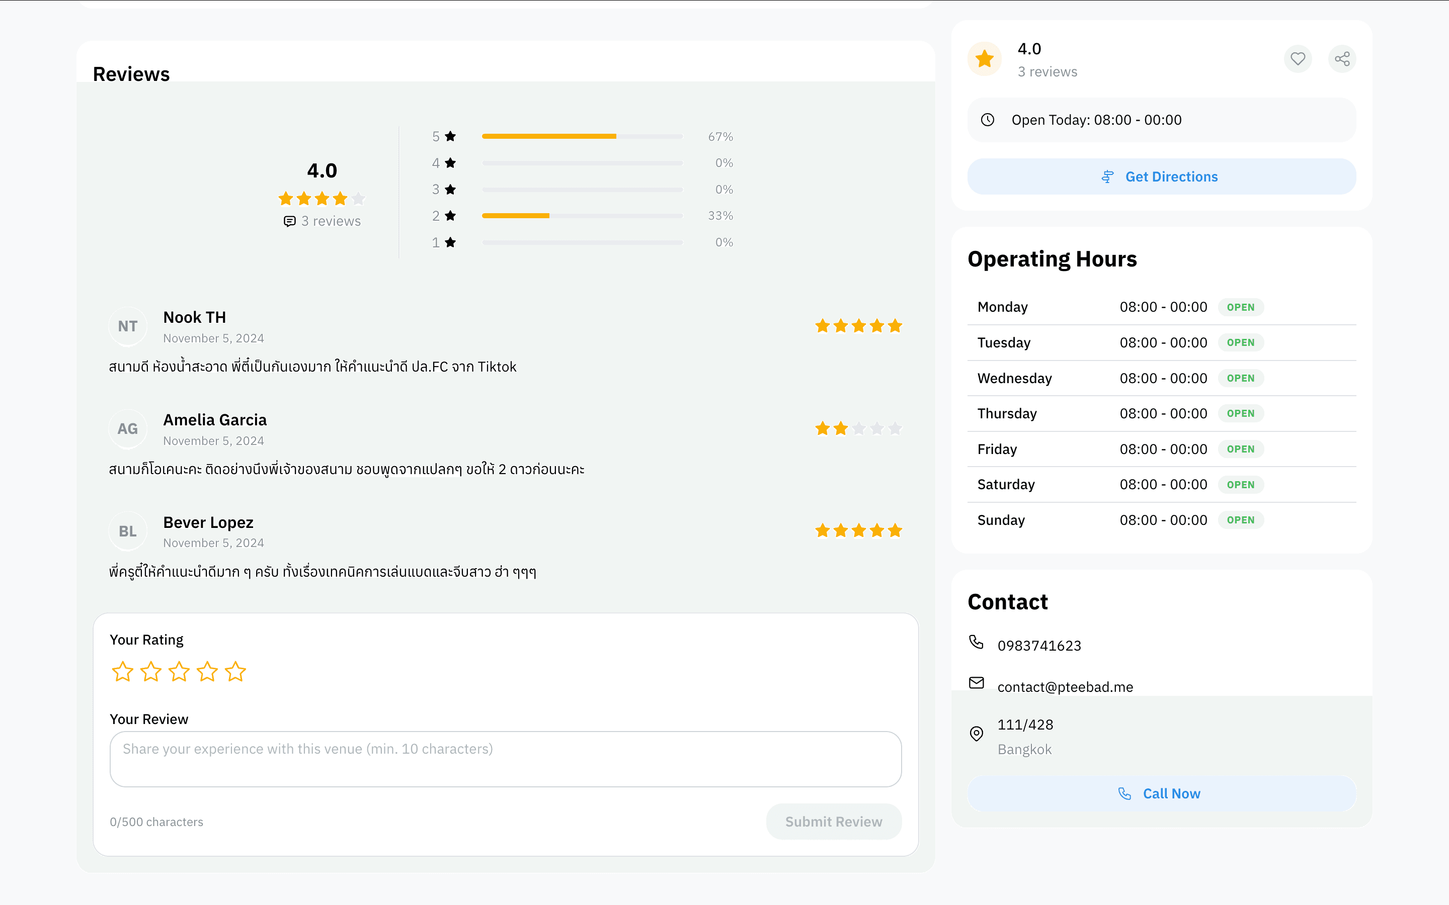The image size is (1449, 905).
Task: Click the comment icon beside 3 reviews
Action: click(290, 221)
